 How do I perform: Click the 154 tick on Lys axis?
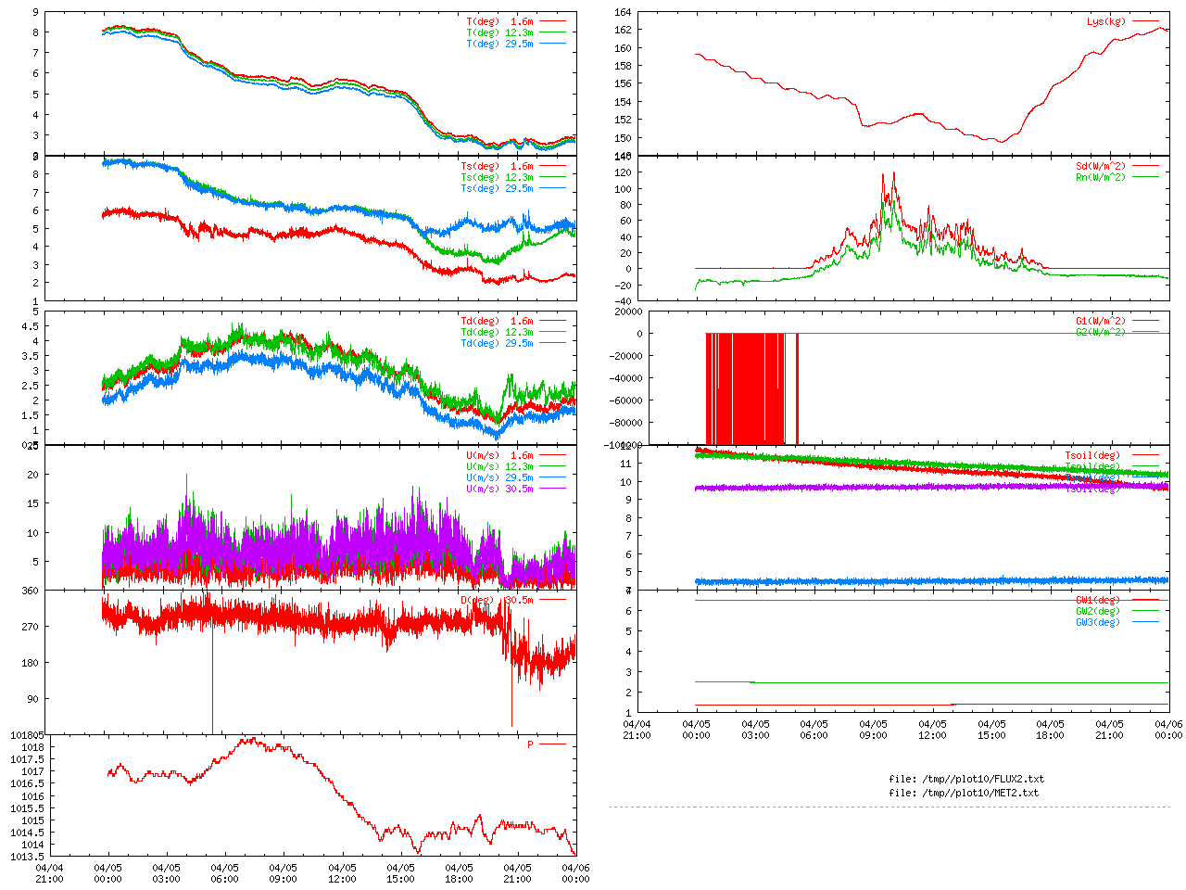(623, 103)
